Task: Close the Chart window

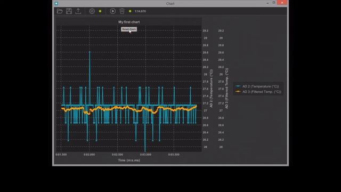Action: [x=282, y=3]
